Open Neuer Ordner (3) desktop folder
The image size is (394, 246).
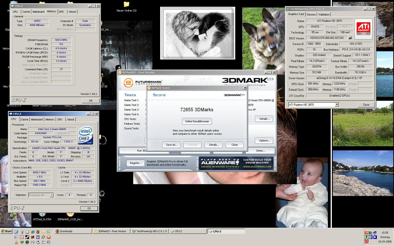(x=126, y=7)
